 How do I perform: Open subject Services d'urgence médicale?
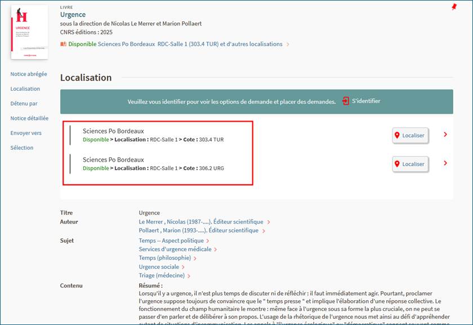[175, 249]
